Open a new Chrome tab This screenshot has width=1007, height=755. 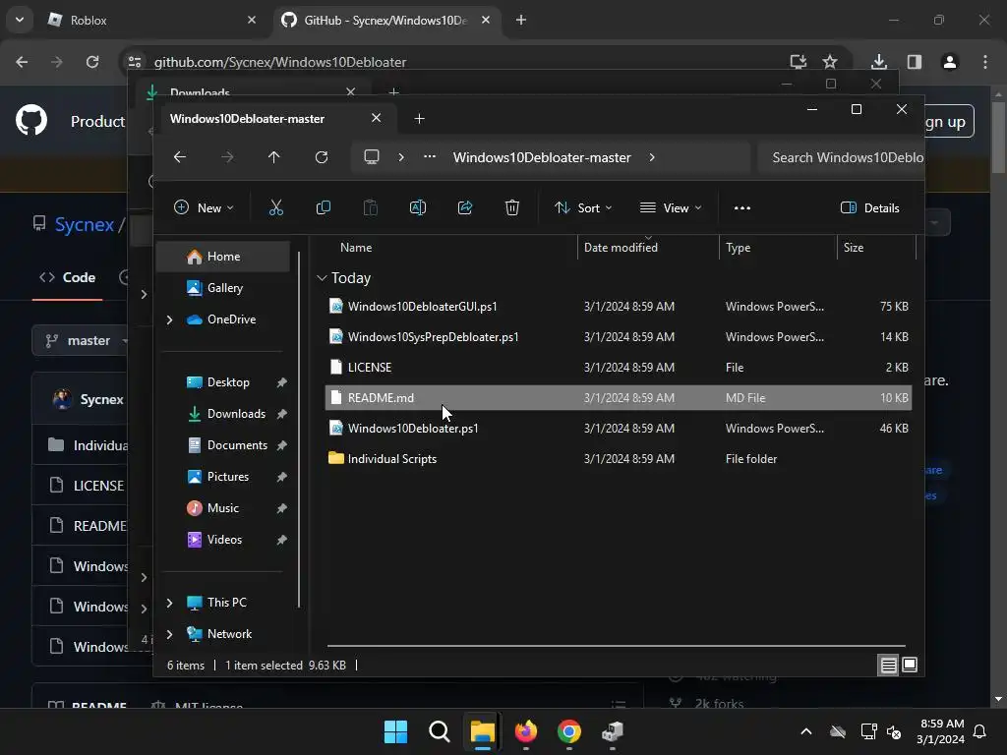[521, 20]
